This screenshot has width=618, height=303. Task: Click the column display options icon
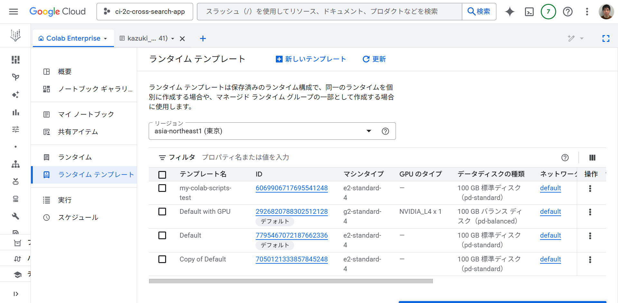[592, 157]
